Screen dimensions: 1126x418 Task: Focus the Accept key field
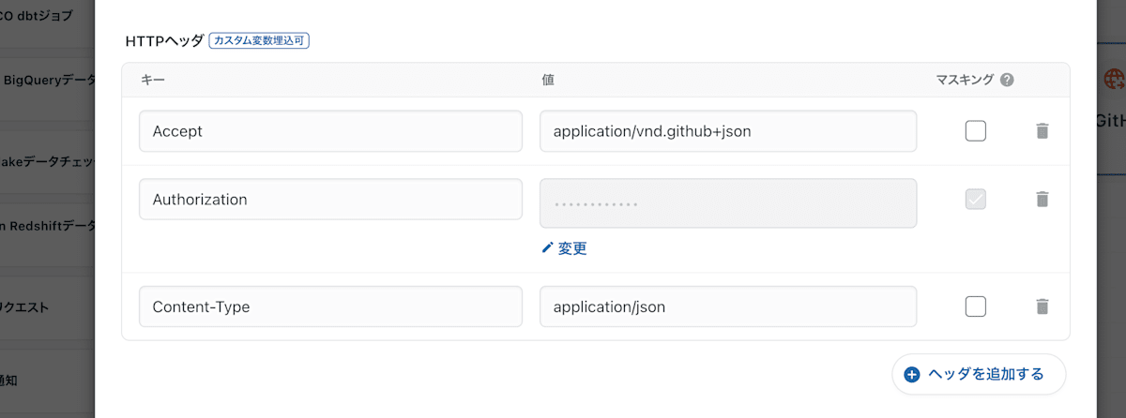point(330,131)
